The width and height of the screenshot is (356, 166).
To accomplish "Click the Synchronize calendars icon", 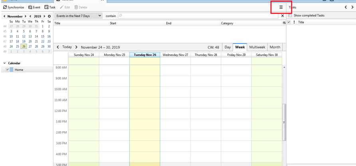I will tap(5, 7).
